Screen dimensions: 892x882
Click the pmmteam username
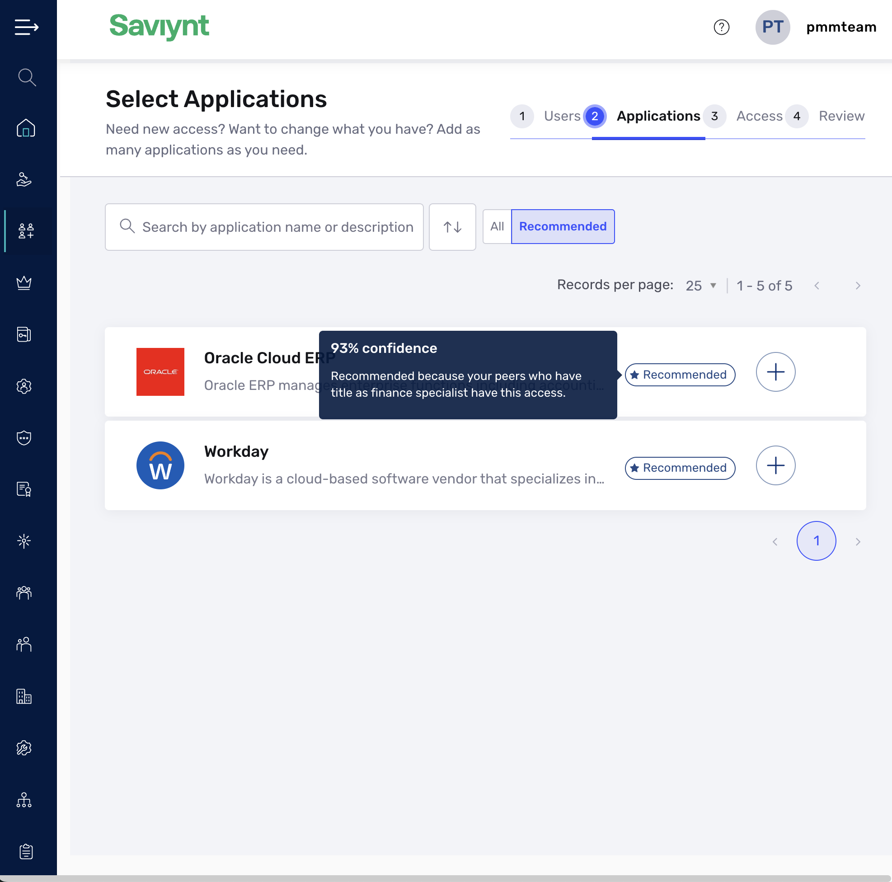click(x=841, y=27)
